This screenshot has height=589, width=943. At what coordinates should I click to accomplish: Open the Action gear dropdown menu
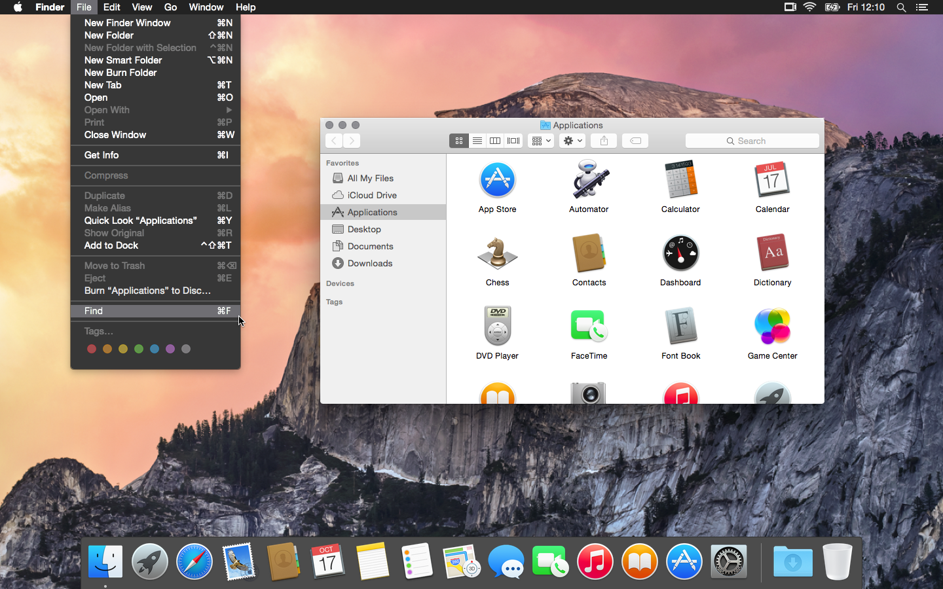coord(572,141)
